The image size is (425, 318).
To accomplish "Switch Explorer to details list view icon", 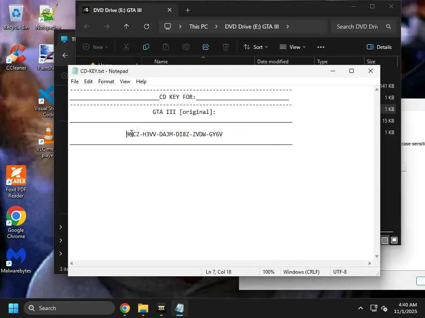I will [385, 241].
